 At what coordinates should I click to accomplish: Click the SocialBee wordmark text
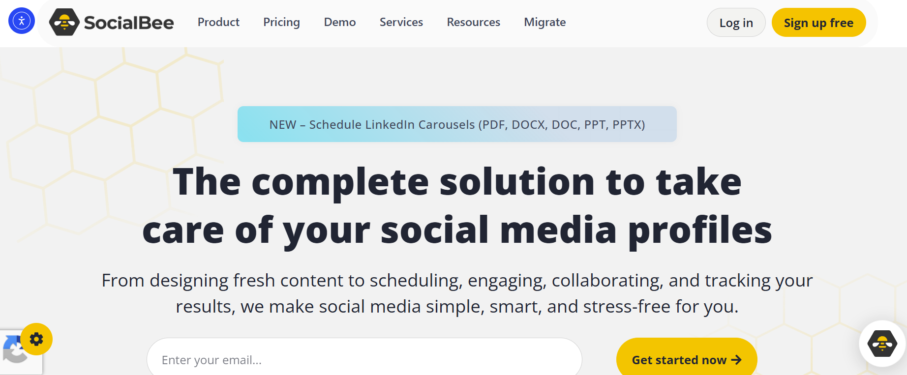[x=129, y=21]
